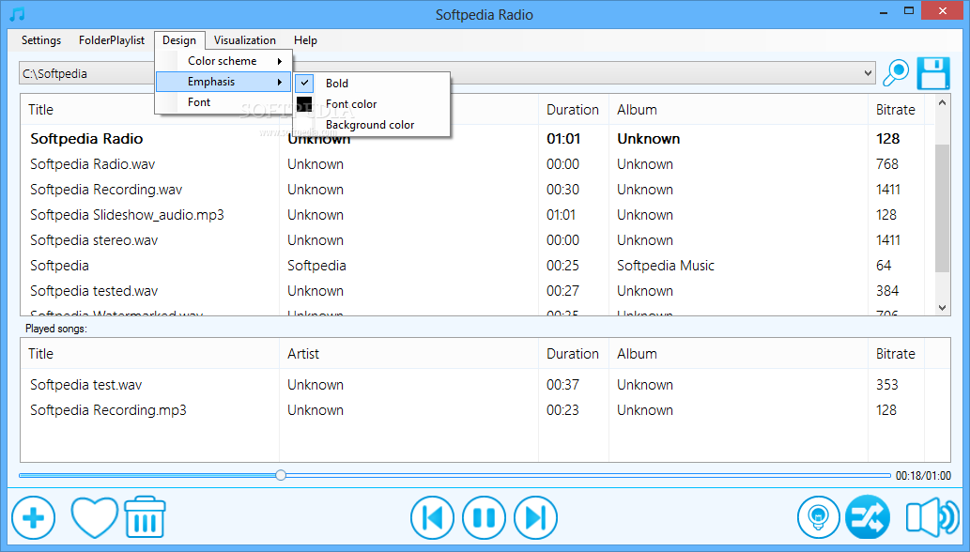
Task: Open the folder path dropdown arrow
Action: tap(868, 73)
